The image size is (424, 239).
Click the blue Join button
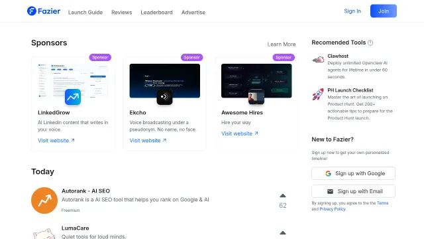click(x=384, y=11)
